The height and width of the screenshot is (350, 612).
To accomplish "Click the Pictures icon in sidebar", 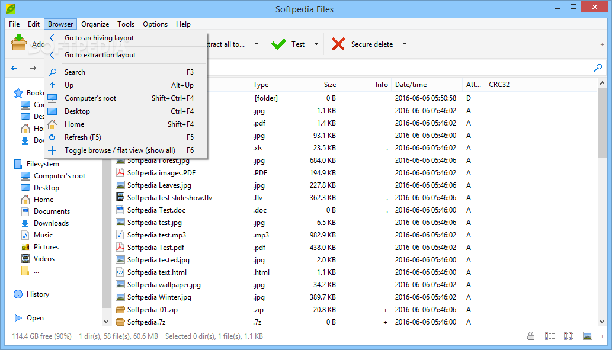I will point(25,247).
